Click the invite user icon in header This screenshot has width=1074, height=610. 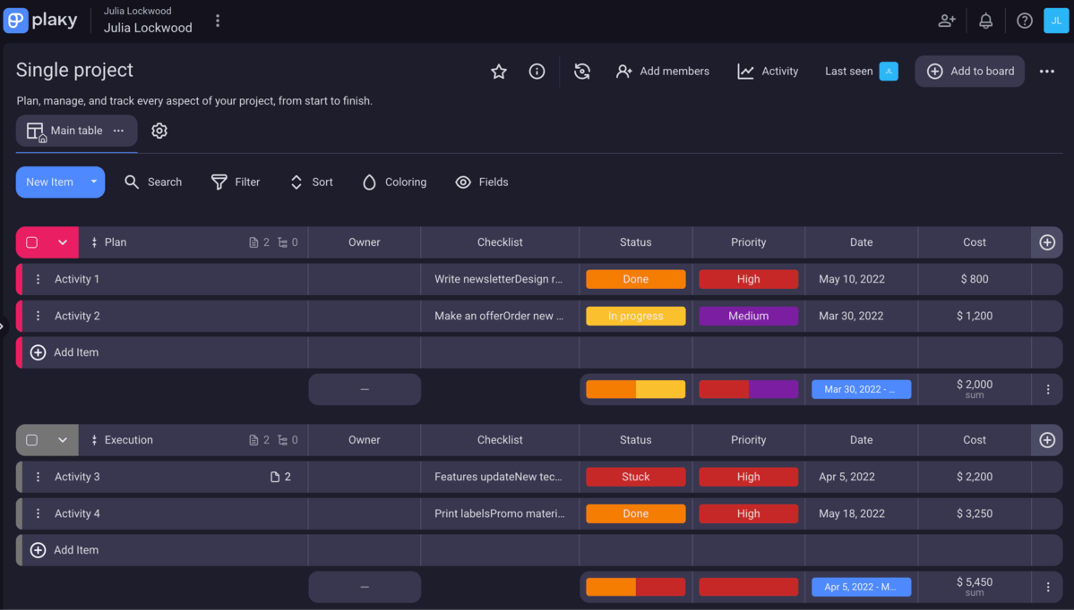pos(946,21)
